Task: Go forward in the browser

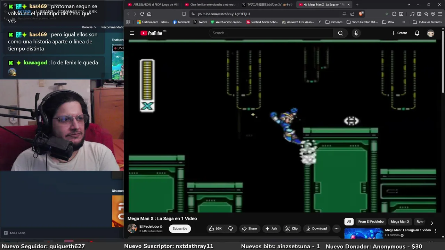Action: click(135, 14)
